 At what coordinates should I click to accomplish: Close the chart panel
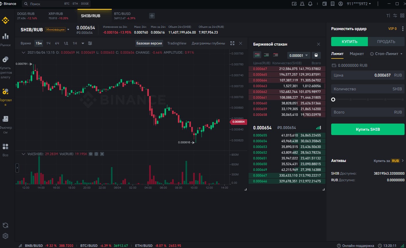tap(241, 43)
